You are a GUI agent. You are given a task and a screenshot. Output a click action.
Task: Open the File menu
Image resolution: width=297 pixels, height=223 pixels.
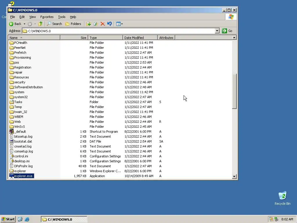coord(12,17)
